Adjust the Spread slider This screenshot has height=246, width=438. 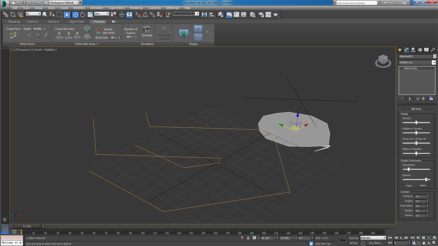pyautogui.click(x=416, y=179)
